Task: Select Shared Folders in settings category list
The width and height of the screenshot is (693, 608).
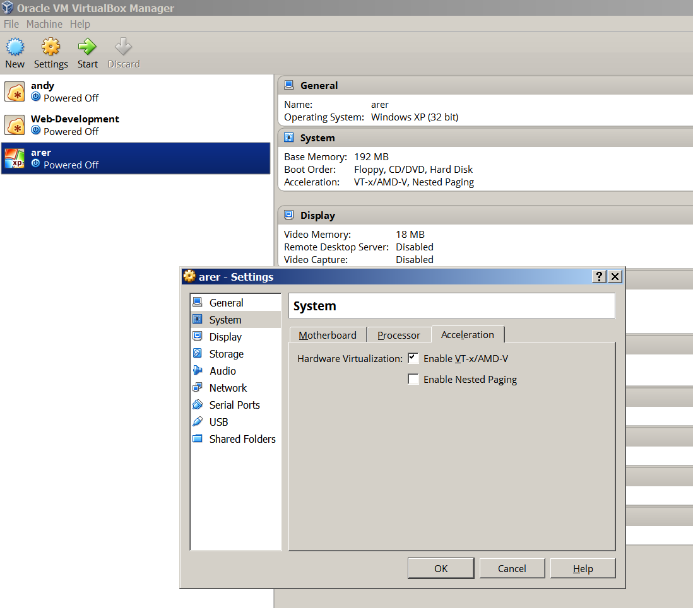Action: (x=236, y=439)
